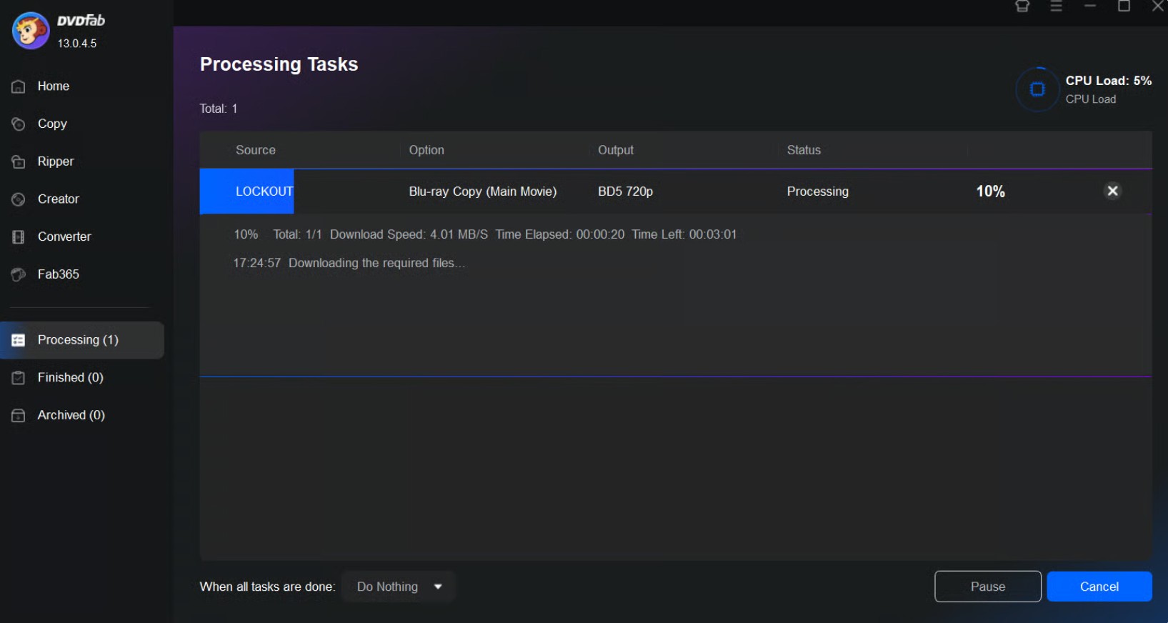
Task: Click the Status column header
Action: coord(804,150)
